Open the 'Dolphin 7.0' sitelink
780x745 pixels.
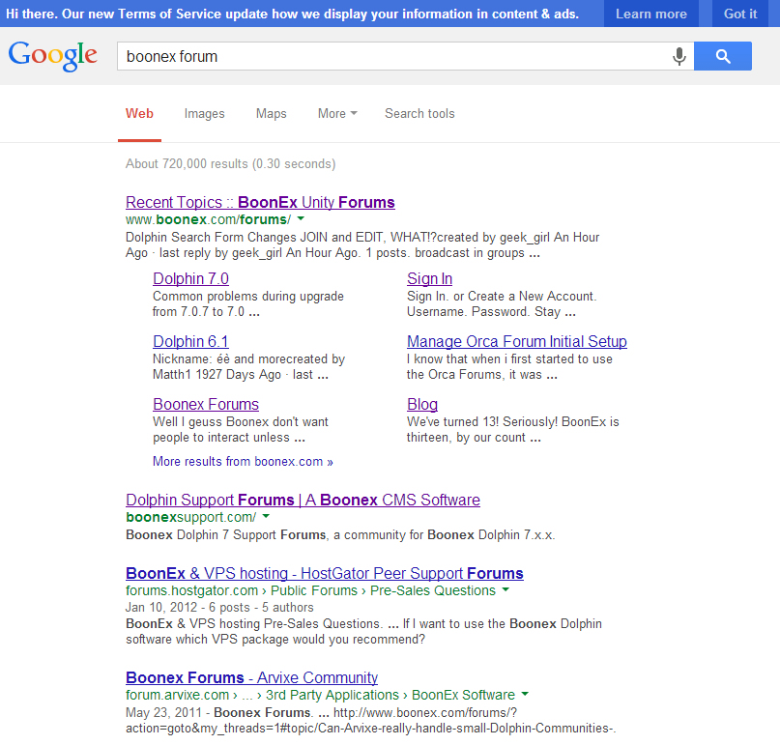(190, 278)
